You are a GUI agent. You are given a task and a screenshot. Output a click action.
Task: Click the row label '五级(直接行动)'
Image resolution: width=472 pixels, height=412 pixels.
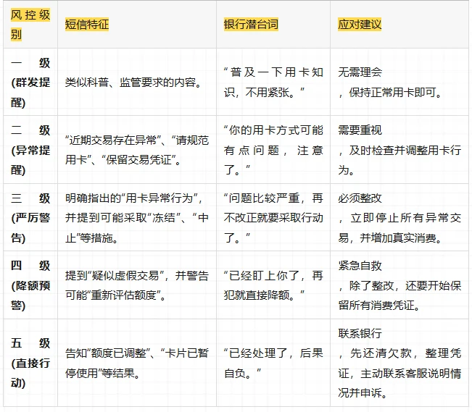tap(30, 363)
